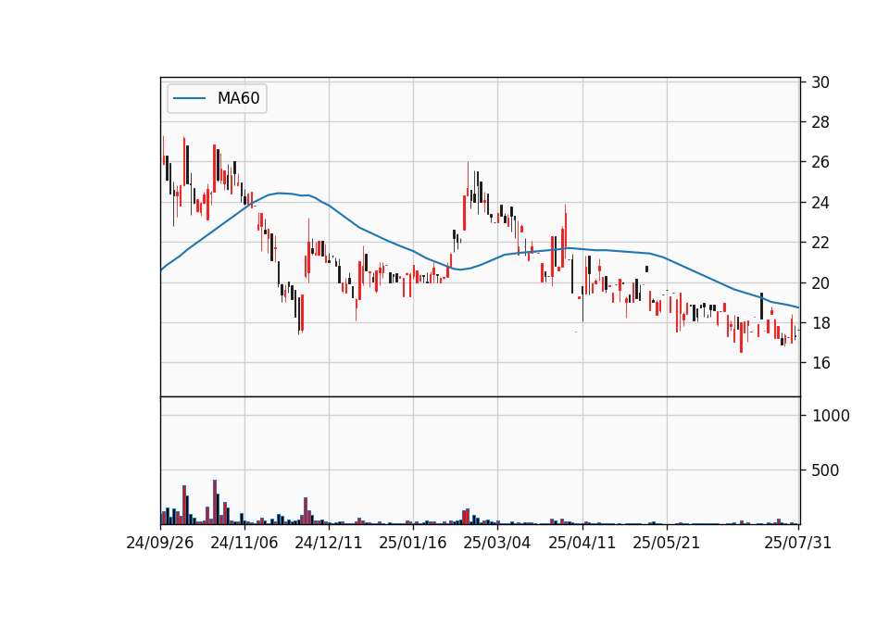Screen dimensions: 889x639
Task: Click the MA60 legend label
Action: coord(238,98)
